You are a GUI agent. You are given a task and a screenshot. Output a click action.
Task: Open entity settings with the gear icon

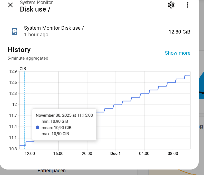click(x=171, y=5)
